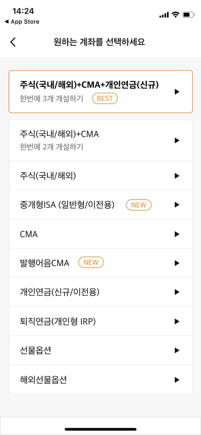Tap the BEST badge on the top account option
Viewport: 201px width, 435px height.
pyautogui.click(x=105, y=99)
